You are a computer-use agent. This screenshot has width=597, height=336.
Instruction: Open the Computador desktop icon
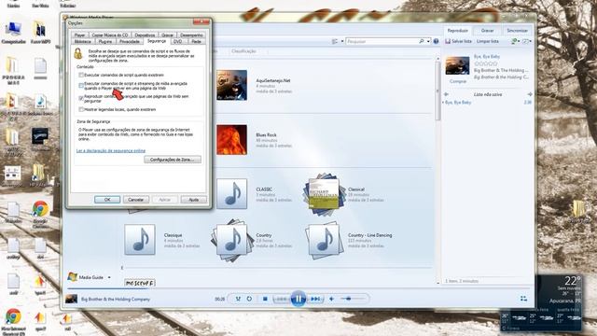tap(13, 33)
